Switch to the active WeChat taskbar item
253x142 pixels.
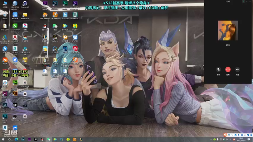tap(49, 139)
